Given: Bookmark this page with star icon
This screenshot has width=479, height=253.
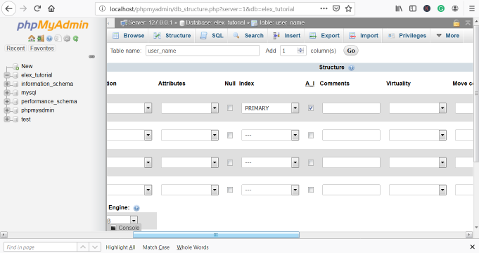Looking at the screenshot, I should coord(349,8).
